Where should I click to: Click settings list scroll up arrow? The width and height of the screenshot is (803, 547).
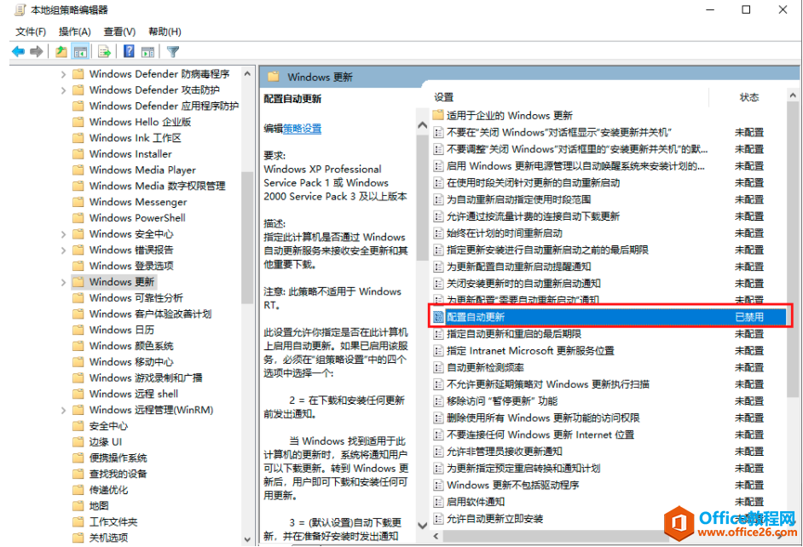793,95
